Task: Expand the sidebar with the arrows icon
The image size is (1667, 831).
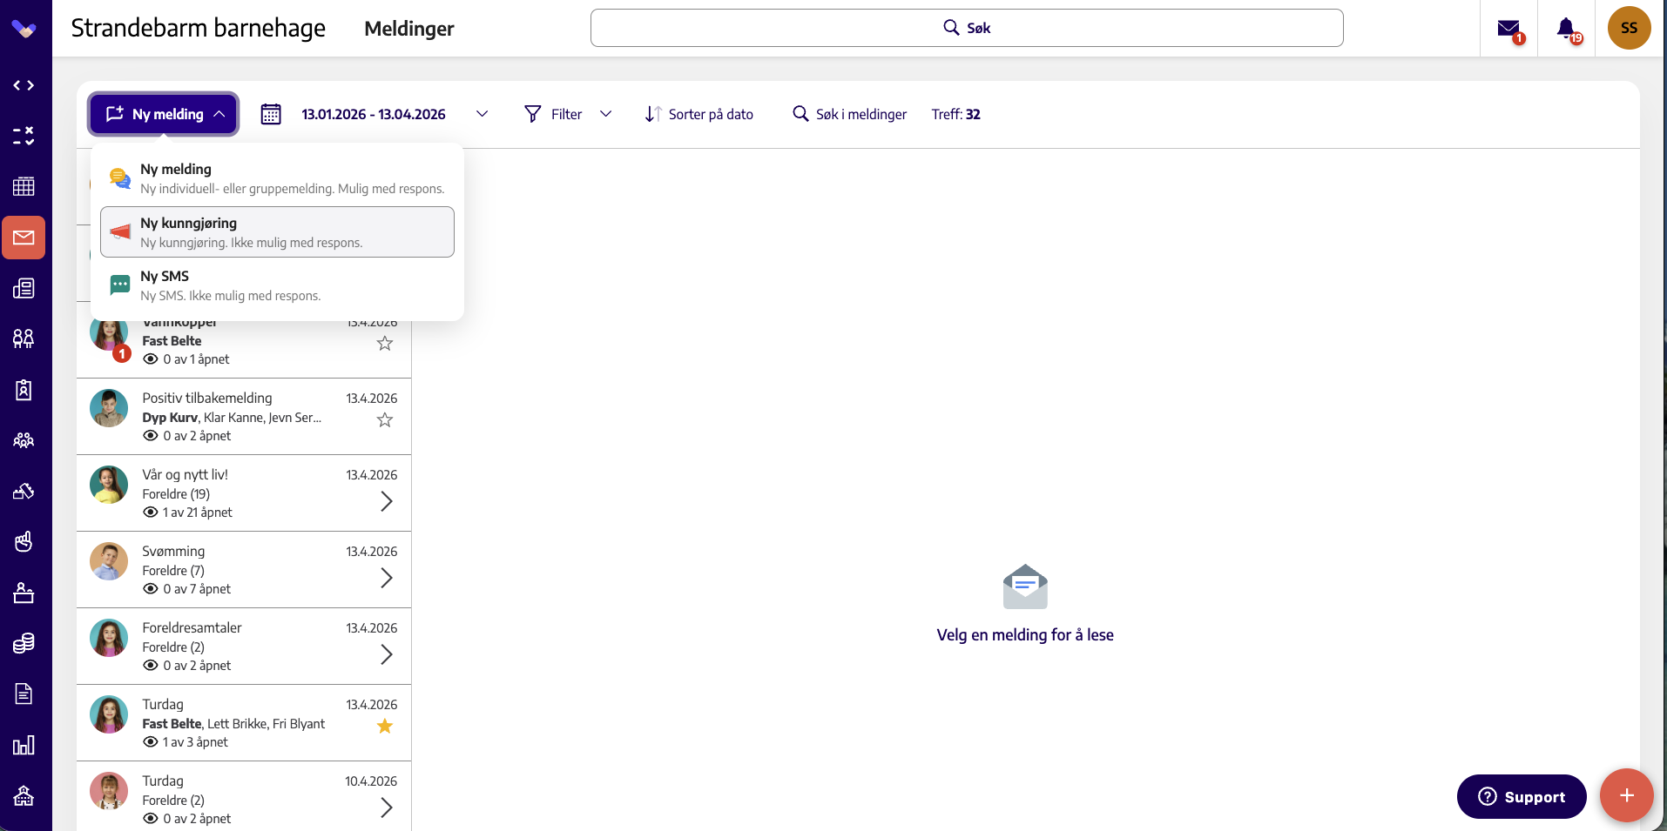Action: (x=24, y=85)
